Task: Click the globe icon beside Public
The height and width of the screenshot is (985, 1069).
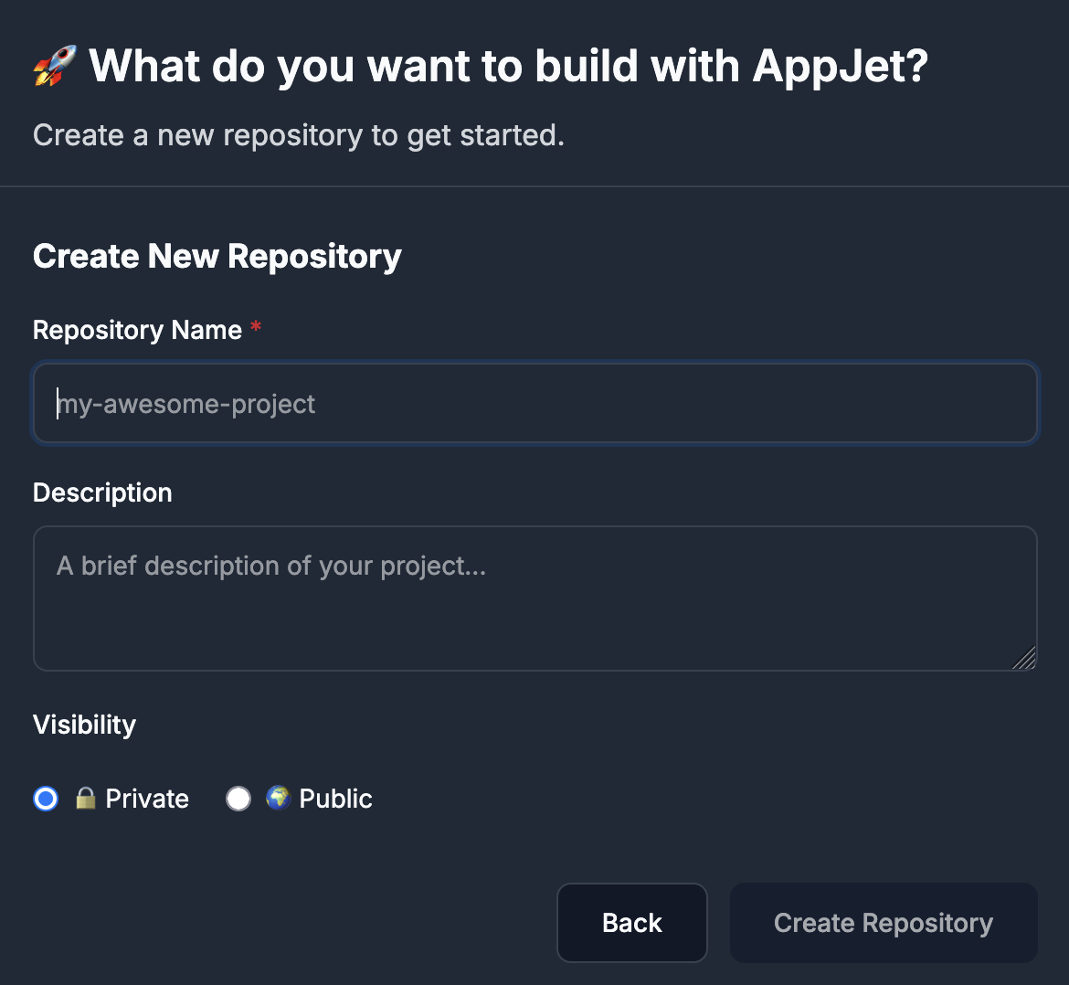Action: coord(278,798)
